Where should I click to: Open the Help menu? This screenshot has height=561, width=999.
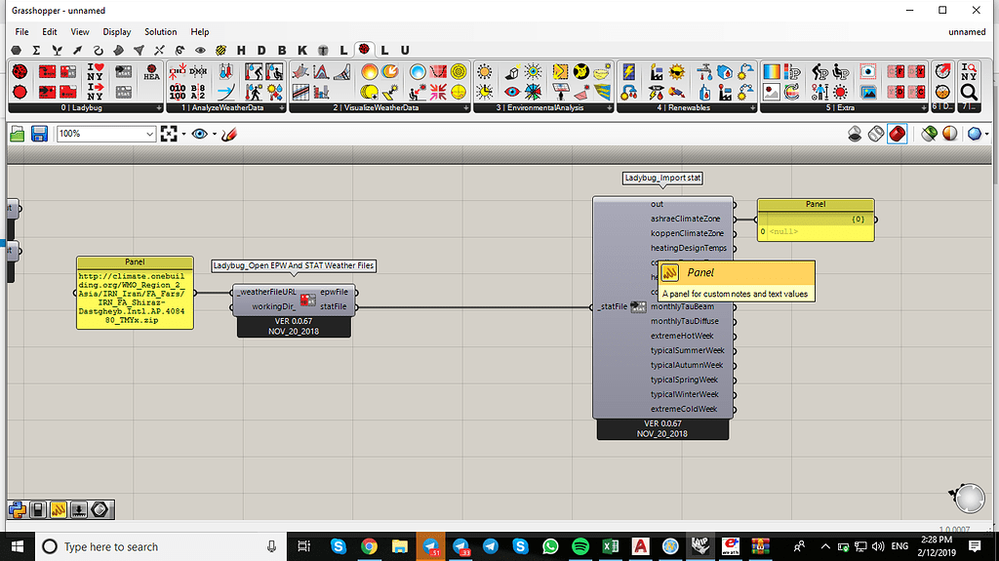coord(199,32)
